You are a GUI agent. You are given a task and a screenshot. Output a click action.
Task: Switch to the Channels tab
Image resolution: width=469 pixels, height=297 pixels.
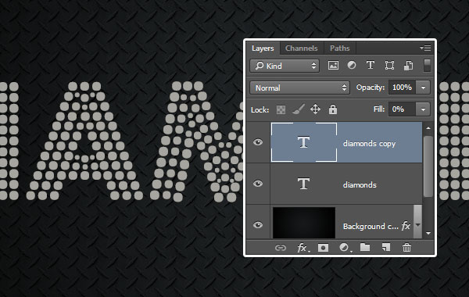coord(301,48)
